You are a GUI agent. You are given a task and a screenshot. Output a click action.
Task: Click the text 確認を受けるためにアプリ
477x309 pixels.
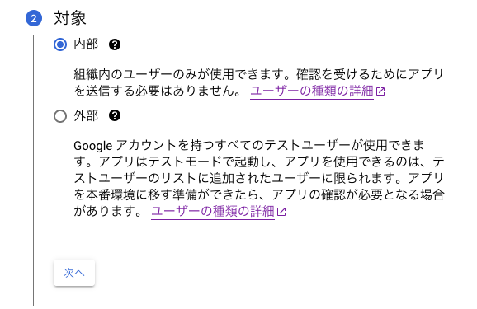tap(371, 74)
